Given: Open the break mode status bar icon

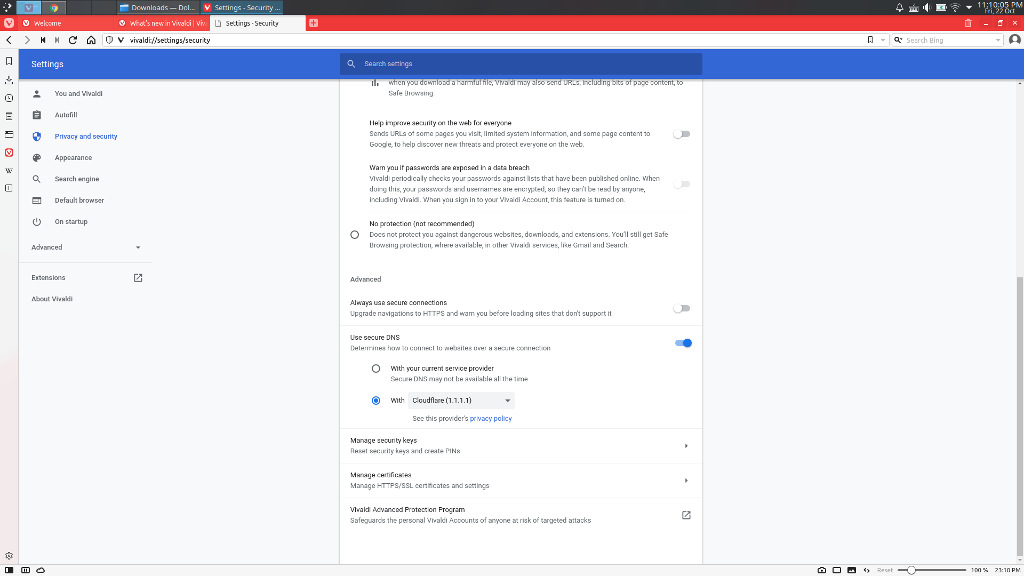Looking at the screenshot, I should 25,570.
